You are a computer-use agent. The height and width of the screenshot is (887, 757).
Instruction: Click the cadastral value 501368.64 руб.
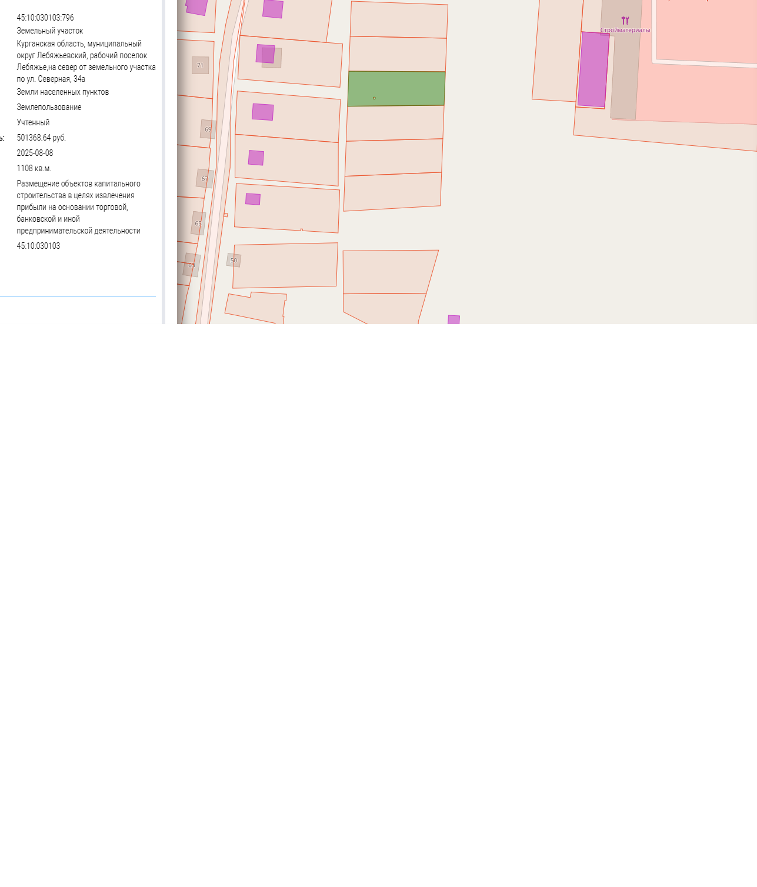[41, 138]
